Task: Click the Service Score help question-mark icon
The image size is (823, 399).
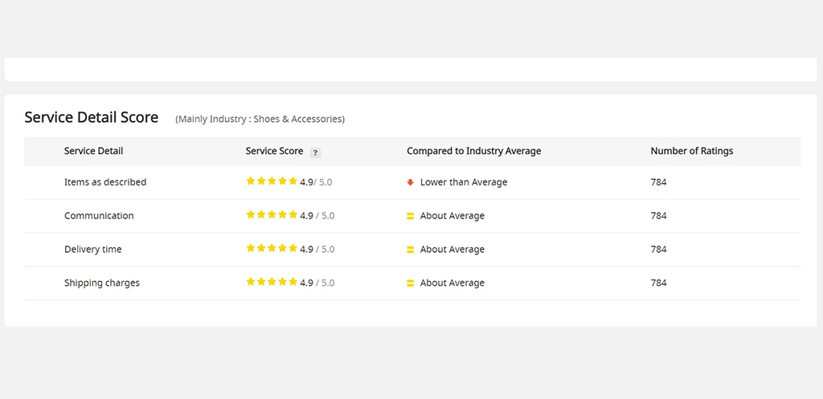Action: pyautogui.click(x=315, y=153)
